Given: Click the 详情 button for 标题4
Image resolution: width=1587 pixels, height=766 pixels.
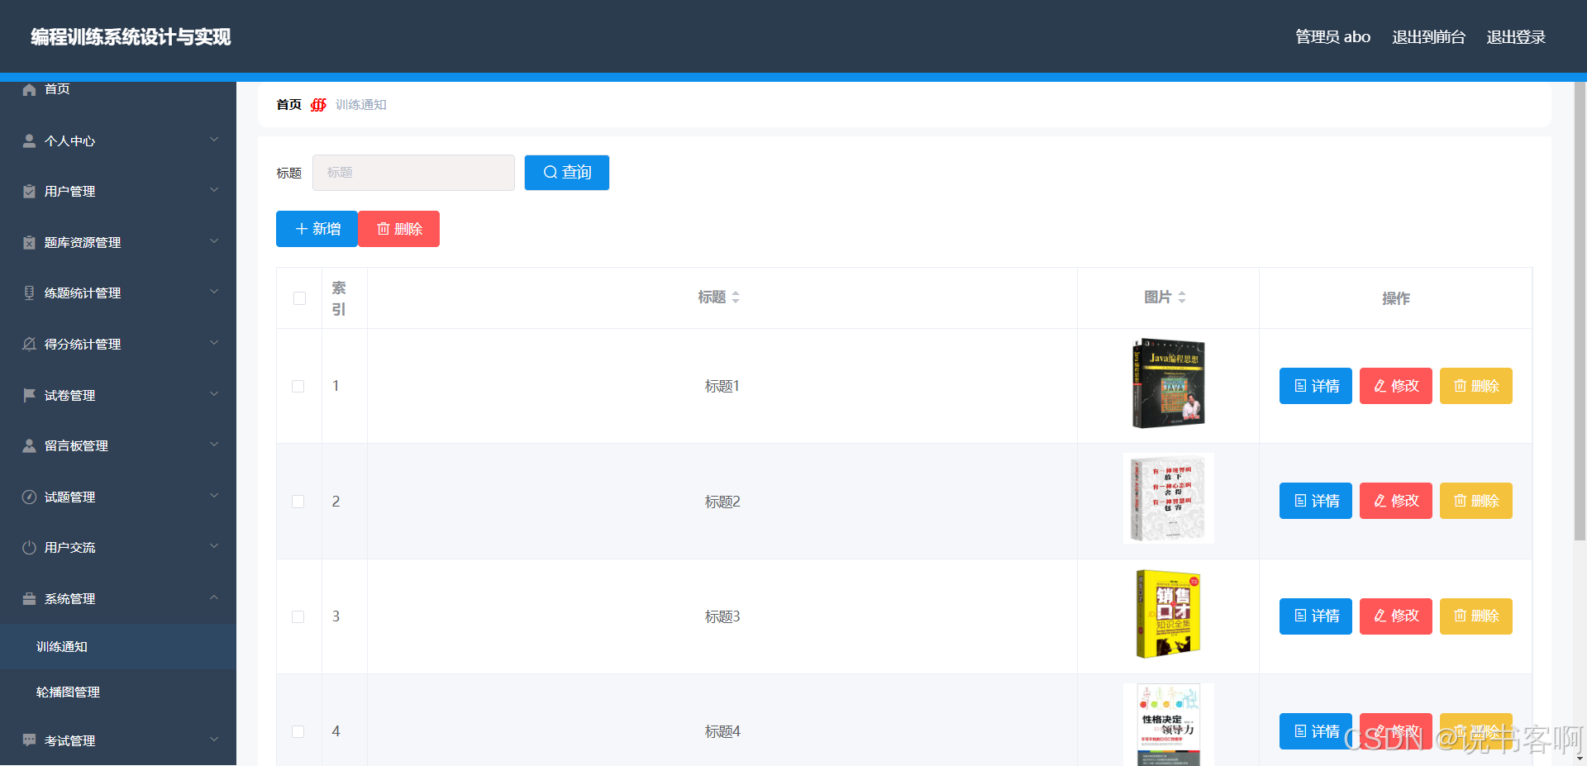Looking at the screenshot, I should point(1316,731).
